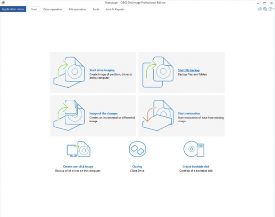This screenshot has width=275, height=217.
Task: Click the help question-mark icon
Action: 270,9
